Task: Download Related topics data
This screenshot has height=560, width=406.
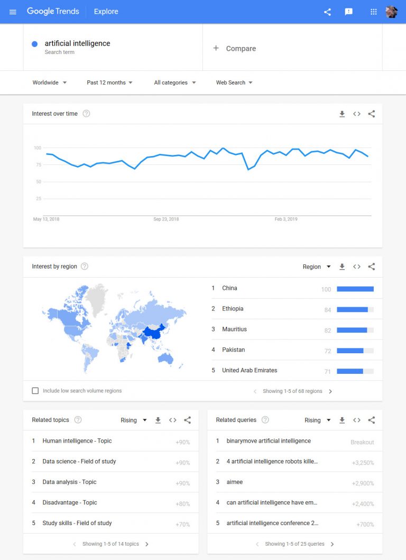Action: pos(158,420)
